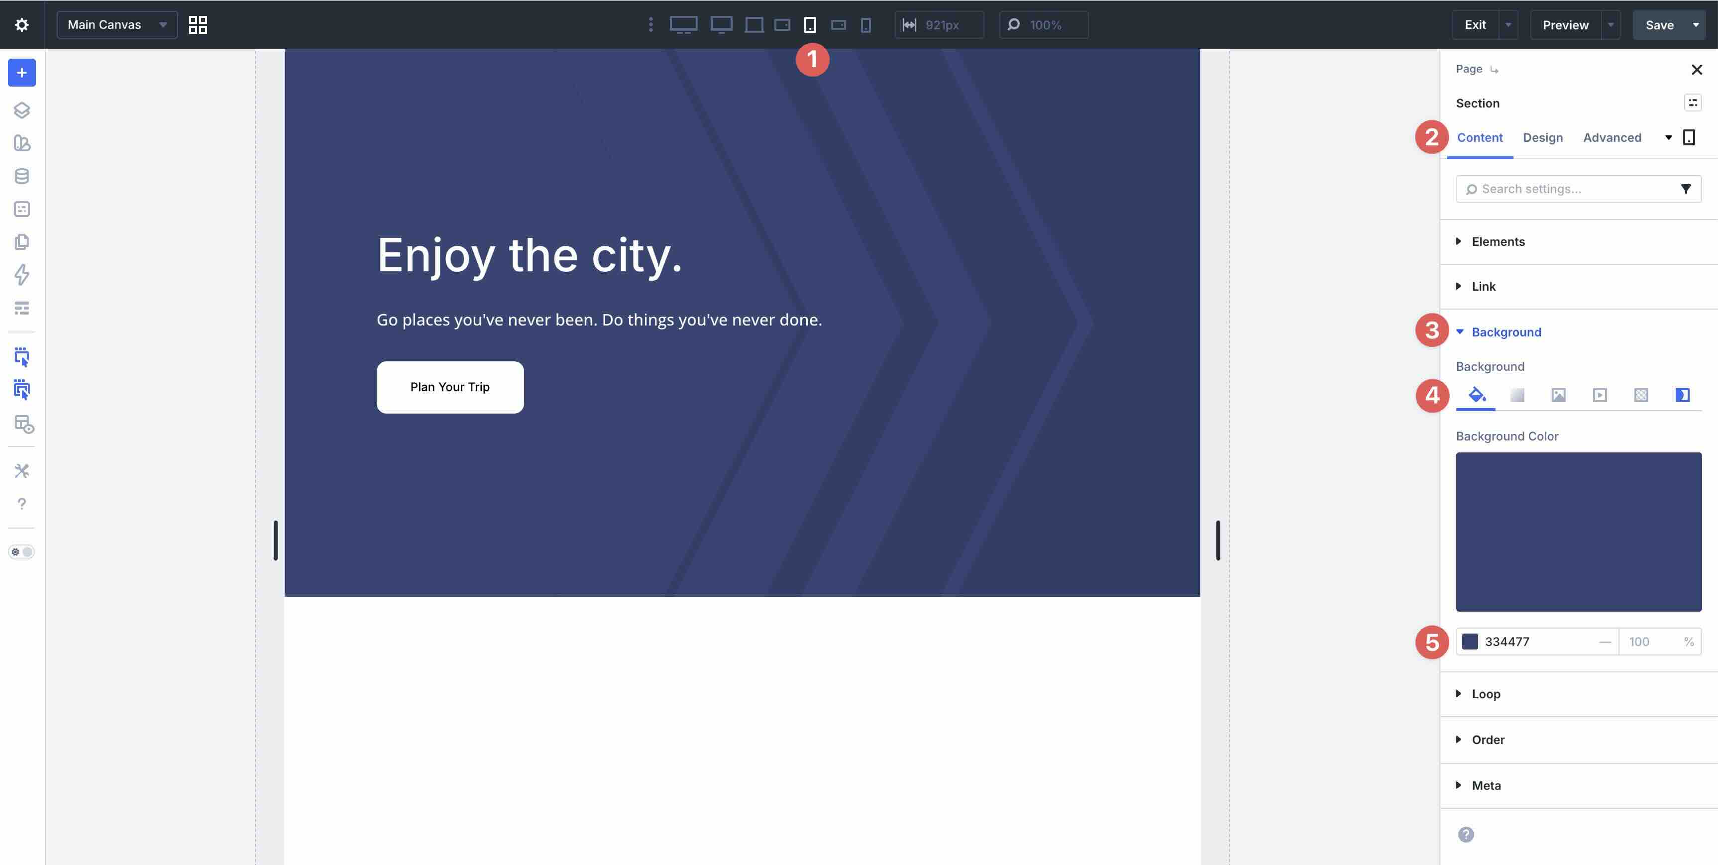The width and height of the screenshot is (1718, 865).
Task: Open the Structure/Layers panel icon in sidebar
Action: (22, 110)
